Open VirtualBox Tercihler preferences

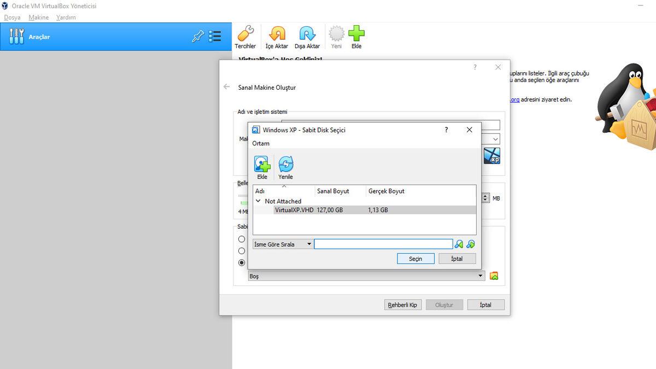[245, 37]
